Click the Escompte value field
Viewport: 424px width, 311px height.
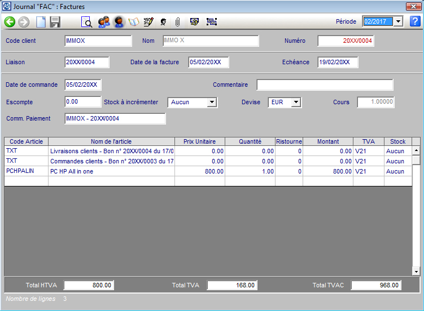pos(82,102)
